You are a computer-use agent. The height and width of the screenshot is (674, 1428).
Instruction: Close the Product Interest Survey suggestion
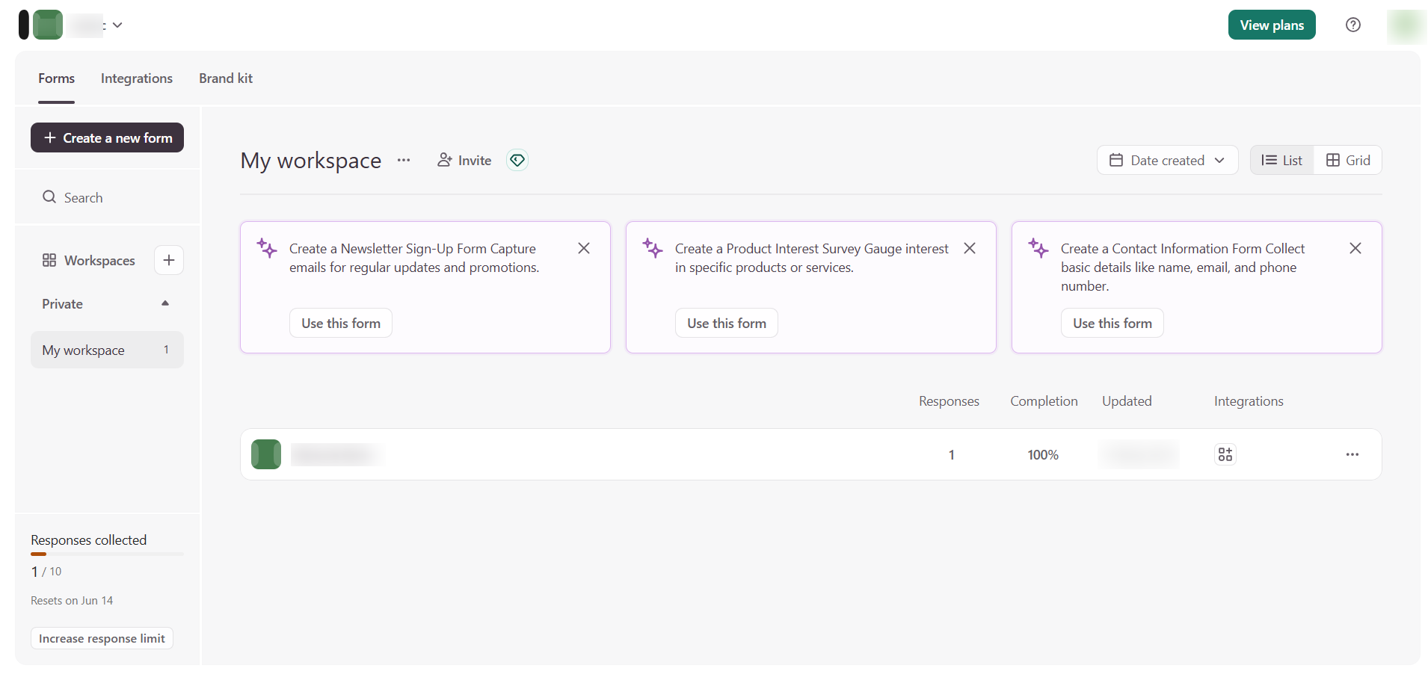[x=970, y=248]
